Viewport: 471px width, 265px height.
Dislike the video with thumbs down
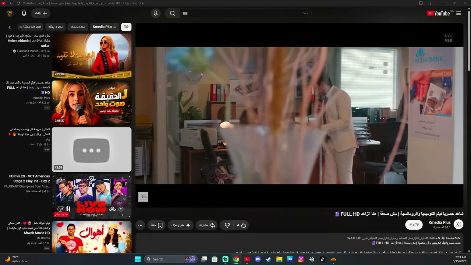(x=227, y=225)
